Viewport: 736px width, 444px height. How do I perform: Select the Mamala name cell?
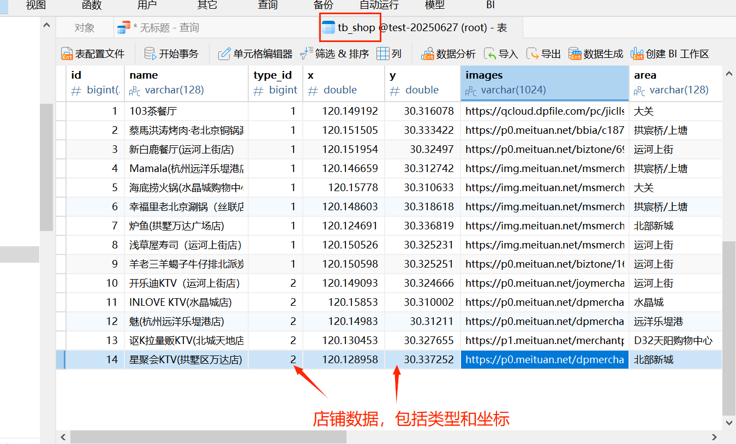point(186,168)
